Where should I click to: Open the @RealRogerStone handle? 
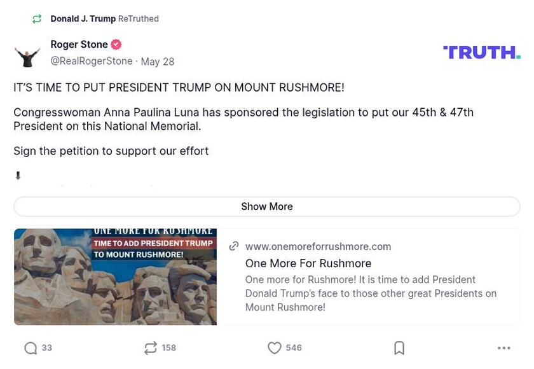(x=92, y=61)
